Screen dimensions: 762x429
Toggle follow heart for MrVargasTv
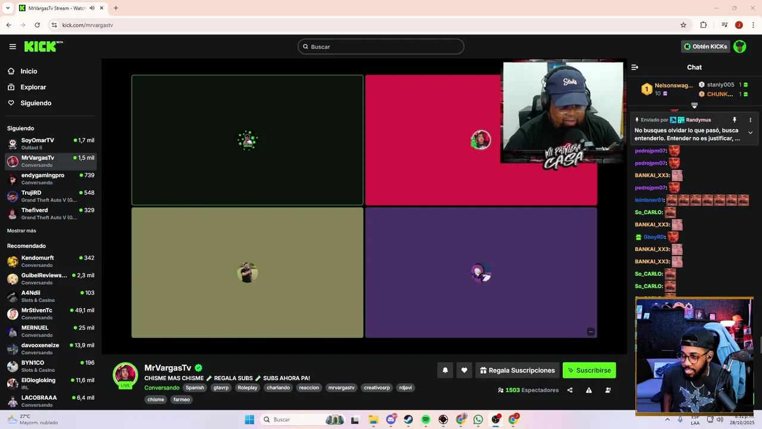tap(464, 370)
